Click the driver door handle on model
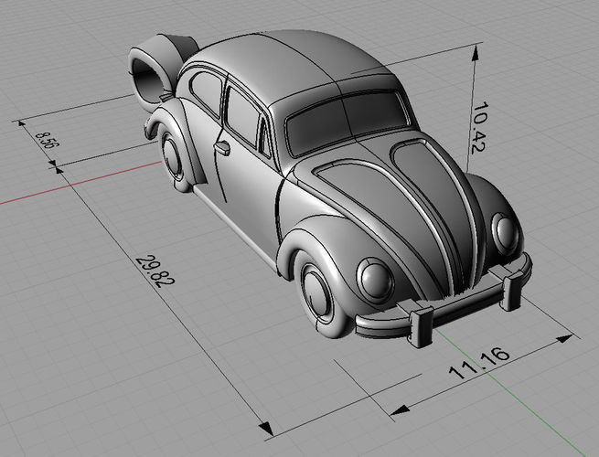 (x=222, y=148)
